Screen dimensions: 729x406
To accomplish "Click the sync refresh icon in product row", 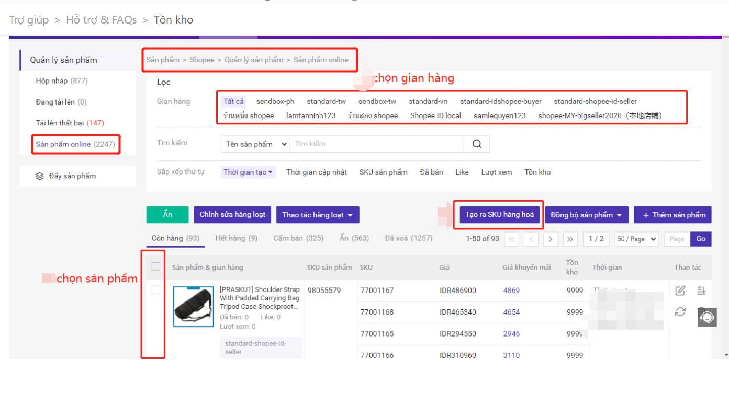I will 680,312.
